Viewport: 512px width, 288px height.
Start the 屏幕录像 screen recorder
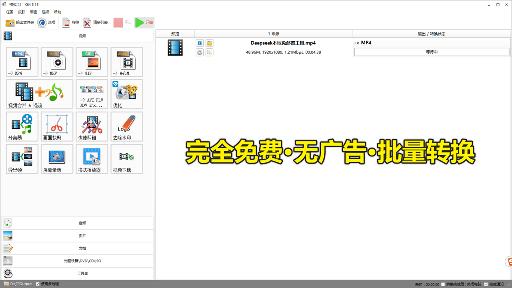tap(57, 159)
